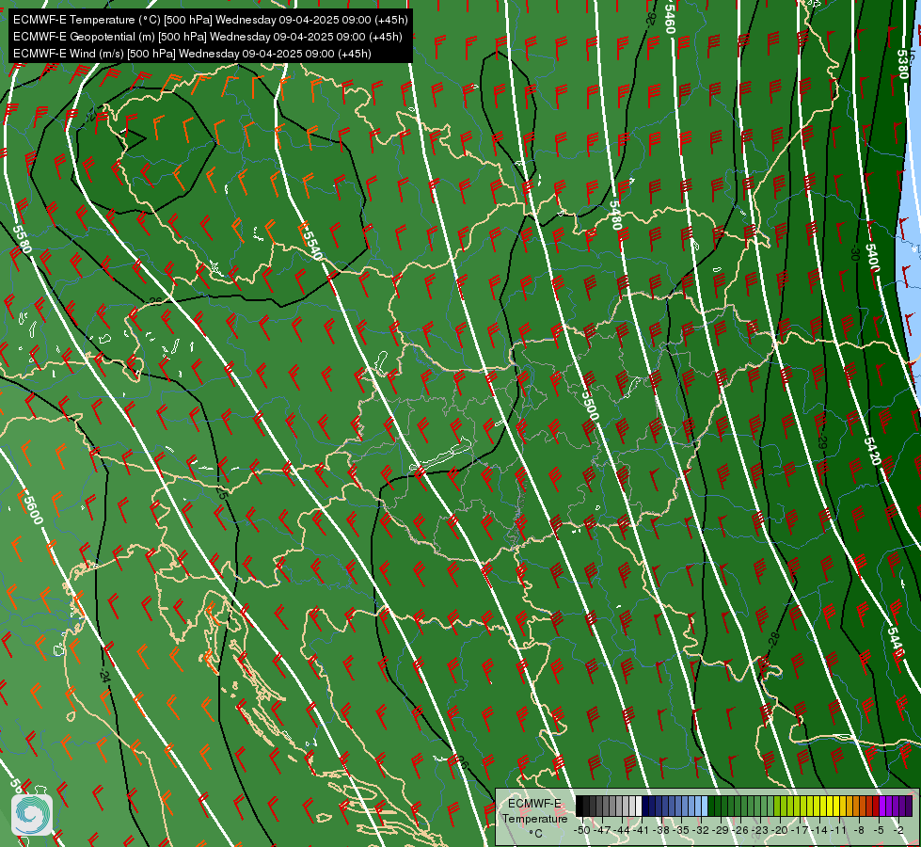Click the -11 value in the legend scale
Screen dimensions: 921x847
[838, 830]
